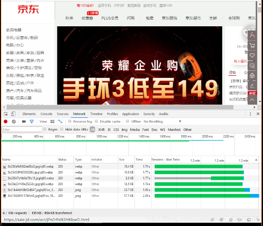The image size is (263, 226).
Task: Open the 京东超市 navigation link
Action: (x=193, y=18)
